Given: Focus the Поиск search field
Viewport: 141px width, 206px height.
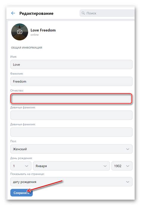Looking at the screenshot, I should (107, 13).
